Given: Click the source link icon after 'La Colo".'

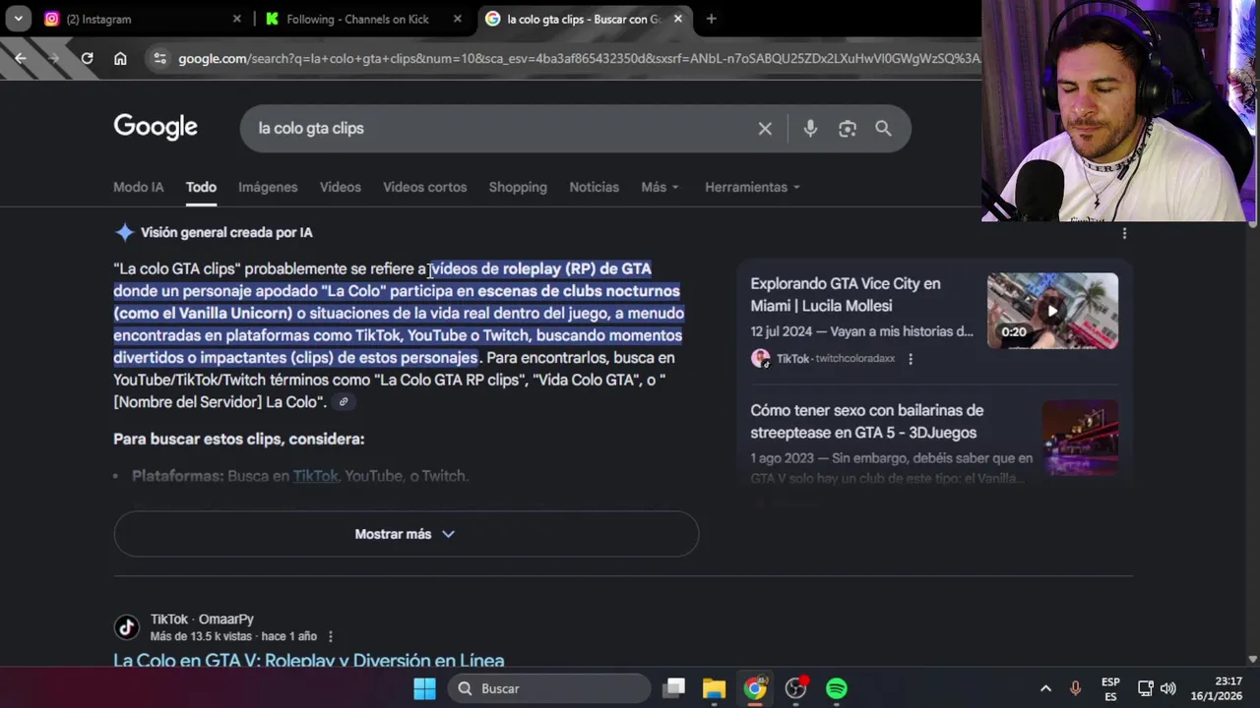Looking at the screenshot, I should (x=344, y=402).
